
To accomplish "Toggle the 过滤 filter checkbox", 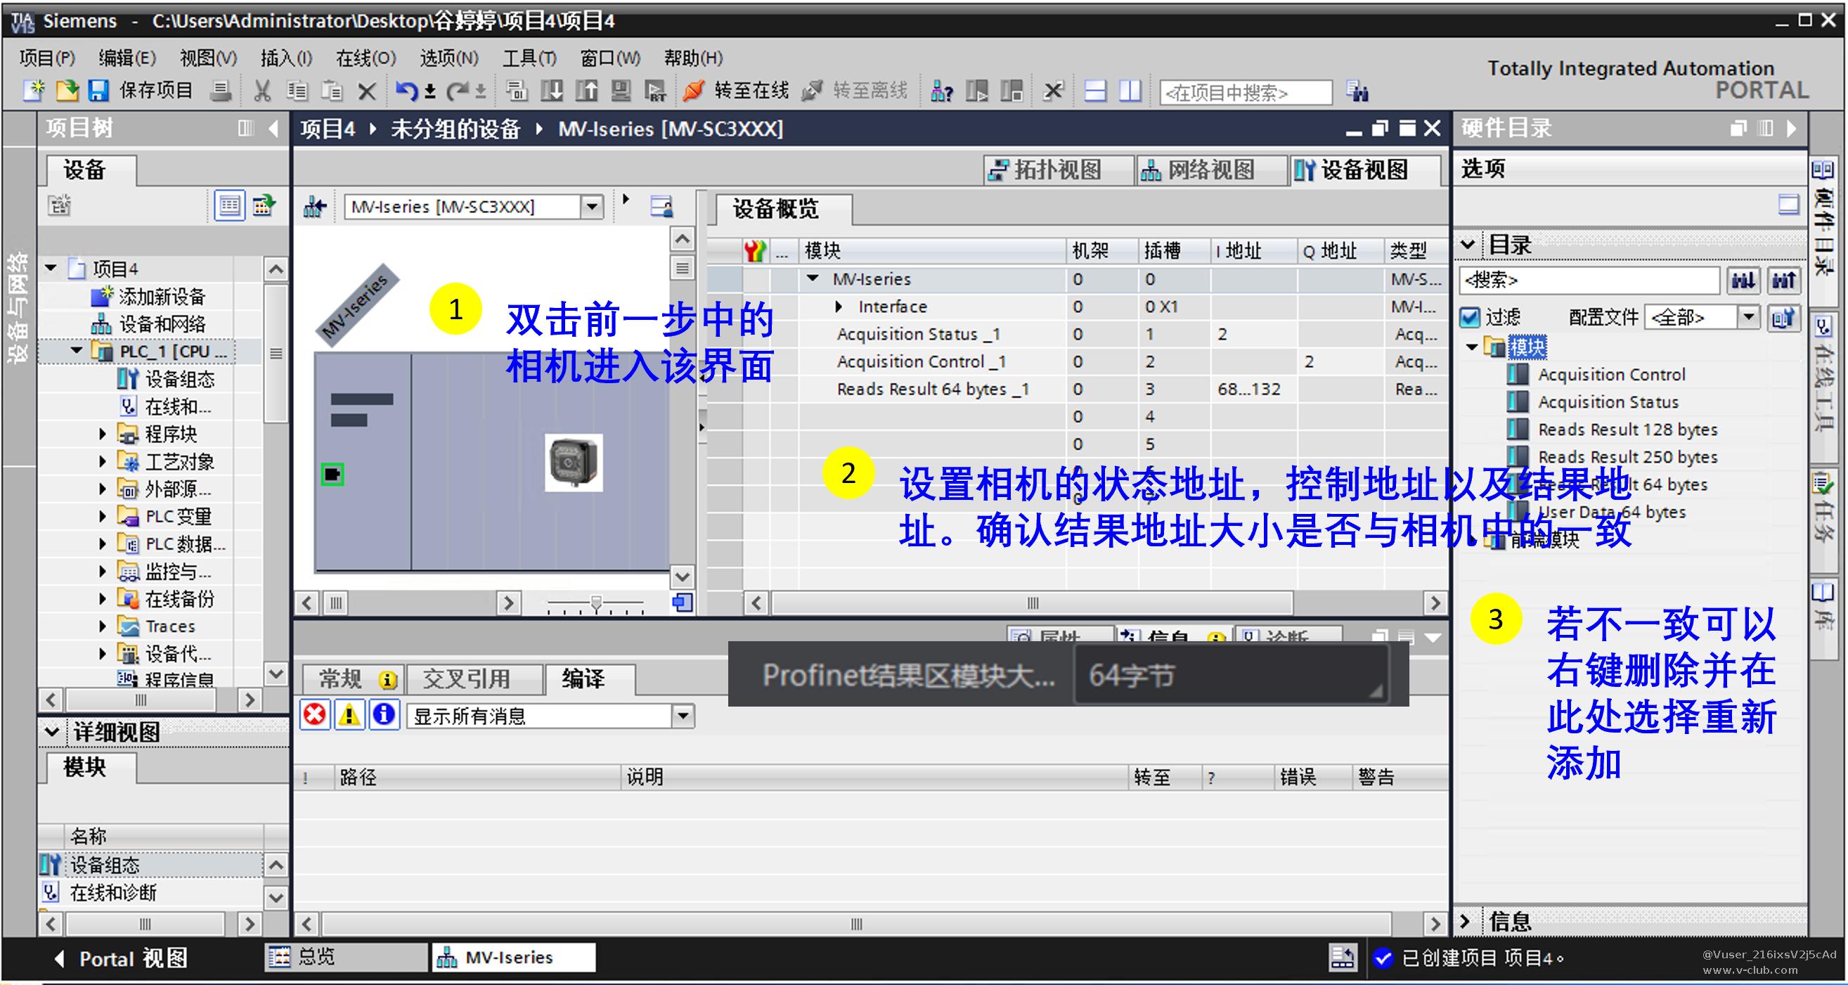I will coord(1470,317).
